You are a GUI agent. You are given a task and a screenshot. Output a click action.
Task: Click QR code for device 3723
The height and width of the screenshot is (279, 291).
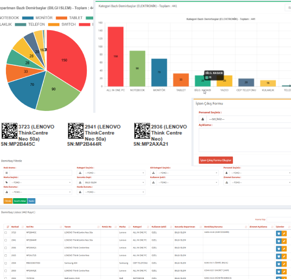click(10, 131)
